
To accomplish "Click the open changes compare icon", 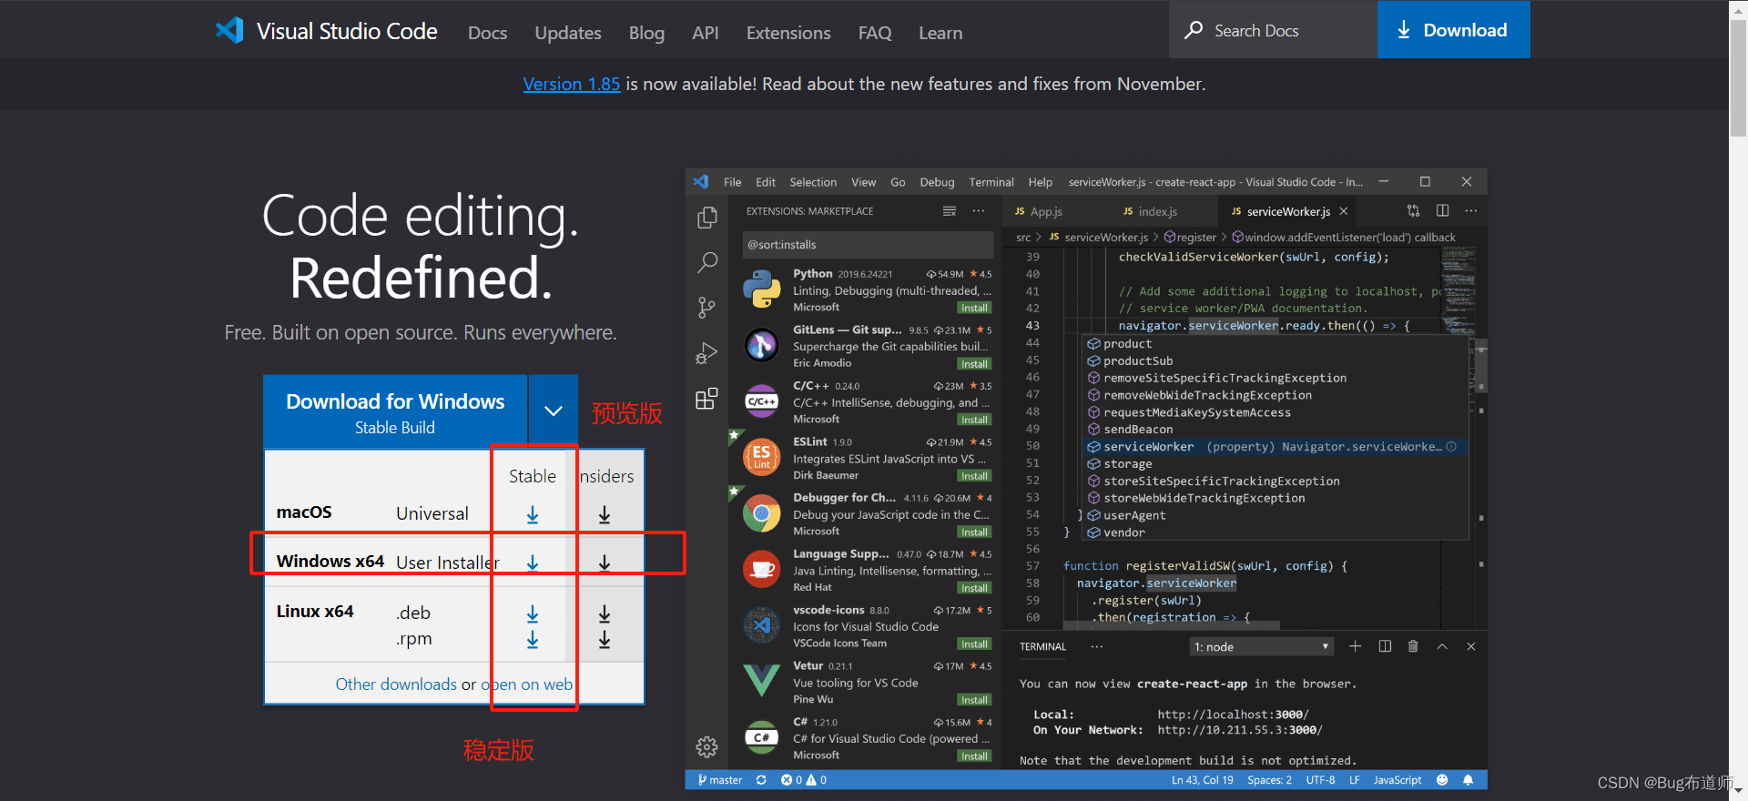I will click(1413, 211).
